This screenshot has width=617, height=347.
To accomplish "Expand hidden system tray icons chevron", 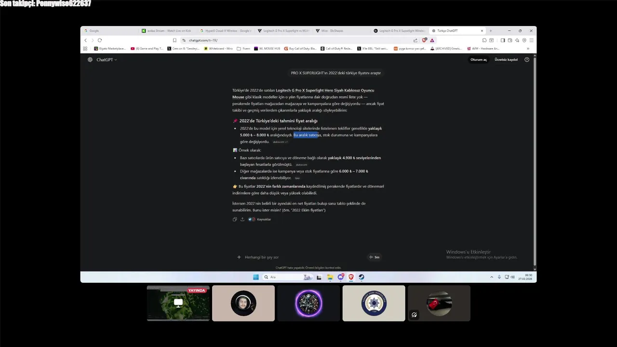I will point(492,277).
